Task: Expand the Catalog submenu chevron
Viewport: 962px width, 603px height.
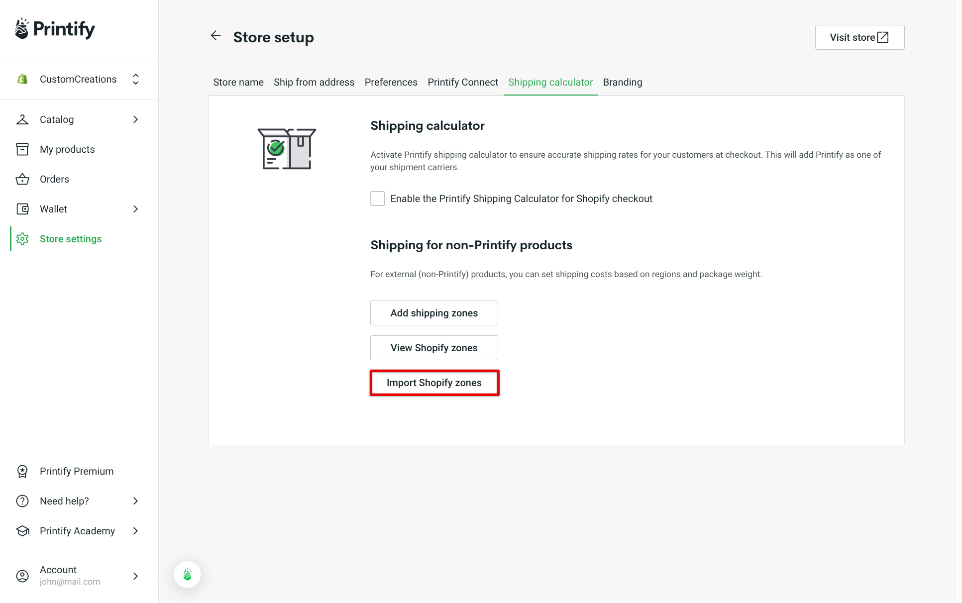Action: pos(135,119)
